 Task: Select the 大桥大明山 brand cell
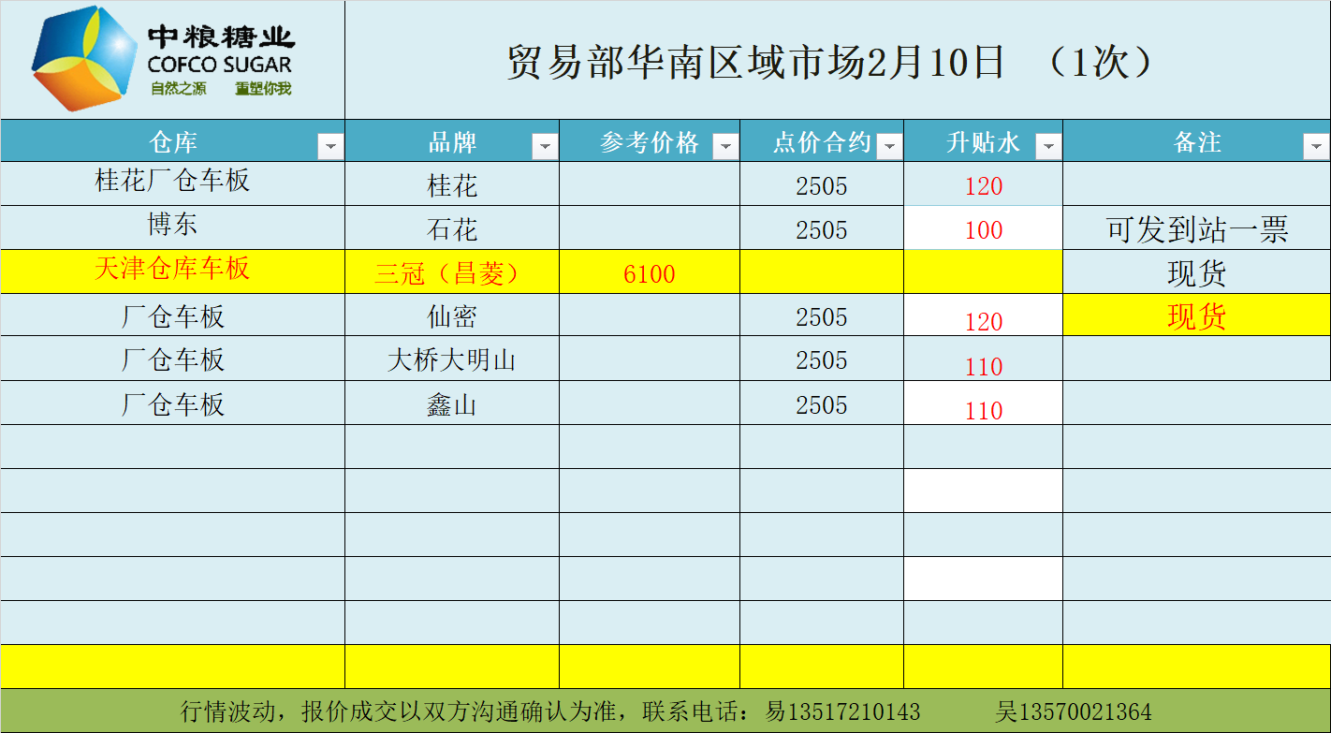tap(451, 360)
